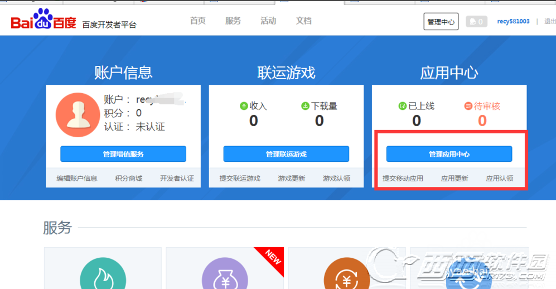Click the 退出 logout link
This screenshot has height=289, width=556.
[x=550, y=22]
